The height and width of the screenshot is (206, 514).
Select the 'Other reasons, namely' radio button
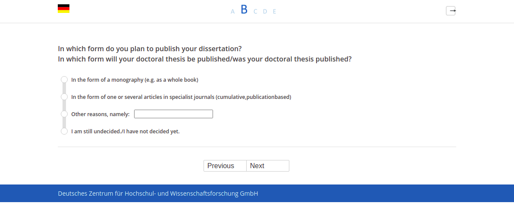(64, 114)
